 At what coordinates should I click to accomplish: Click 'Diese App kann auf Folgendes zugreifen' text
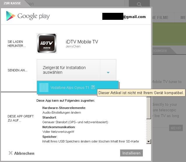[66, 101]
